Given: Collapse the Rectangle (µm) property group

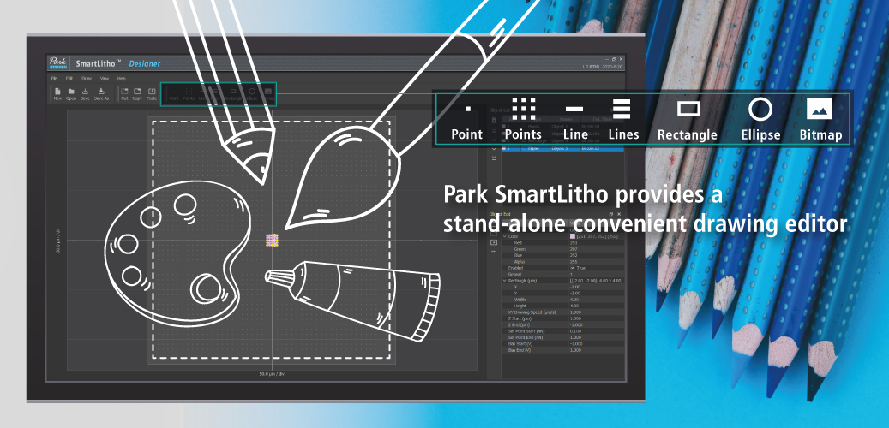Looking at the screenshot, I should point(505,281).
